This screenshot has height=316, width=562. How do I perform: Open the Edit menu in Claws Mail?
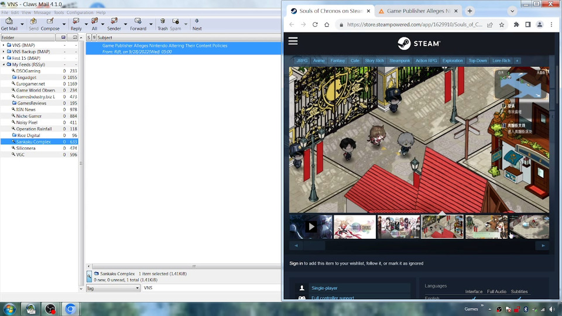(x=15, y=12)
